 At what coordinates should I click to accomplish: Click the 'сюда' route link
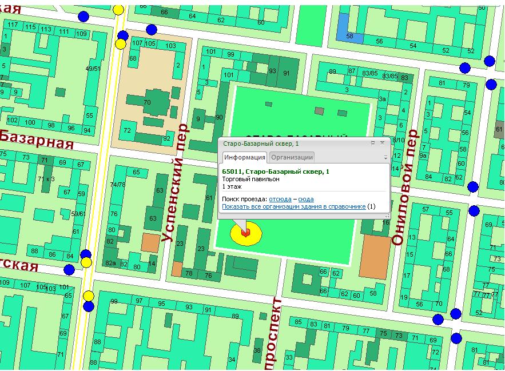(306, 198)
